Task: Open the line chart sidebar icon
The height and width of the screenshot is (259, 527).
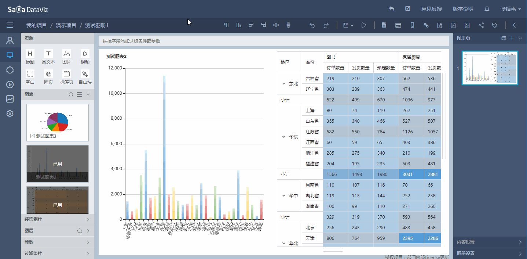Action: click(x=10, y=99)
